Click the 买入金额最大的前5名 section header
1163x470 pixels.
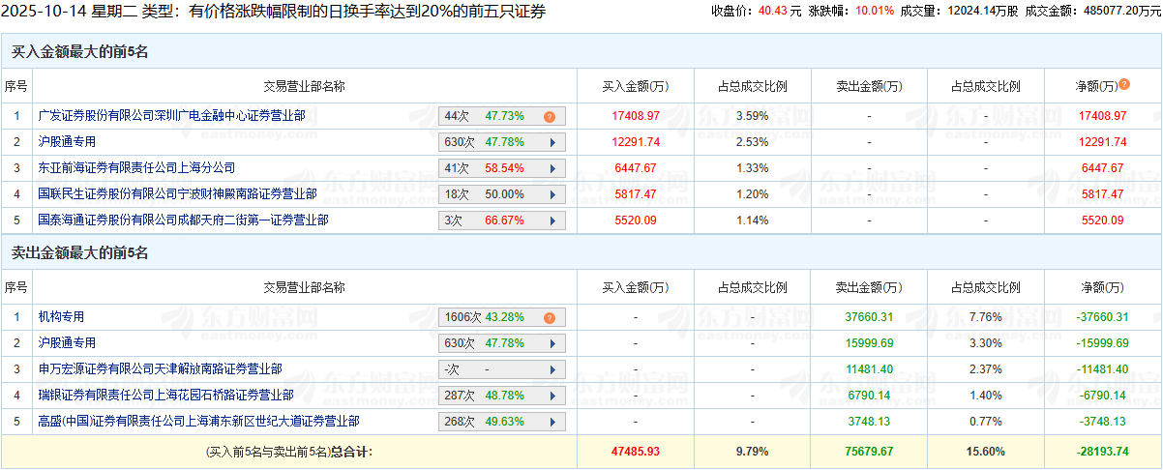tap(79, 52)
